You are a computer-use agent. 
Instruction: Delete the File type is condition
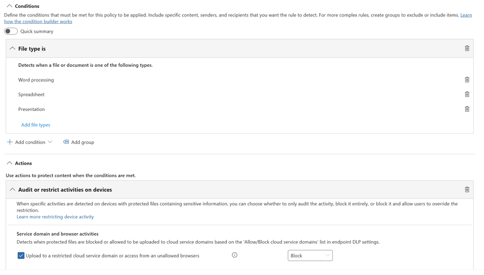[x=467, y=48]
